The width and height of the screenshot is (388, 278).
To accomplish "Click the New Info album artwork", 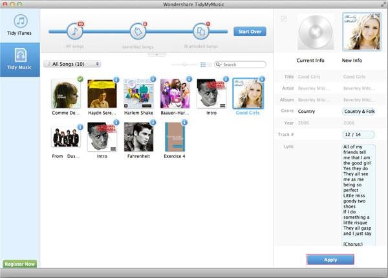I will tap(361, 32).
